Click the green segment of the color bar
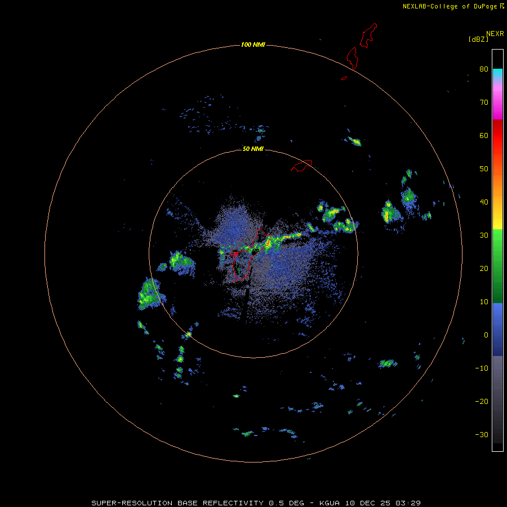The width and height of the screenshot is (507, 507). click(497, 266)
